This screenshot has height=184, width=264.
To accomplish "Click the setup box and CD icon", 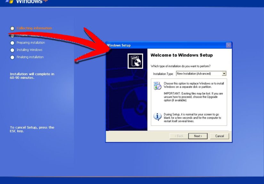I will click(x=135, y=61).
